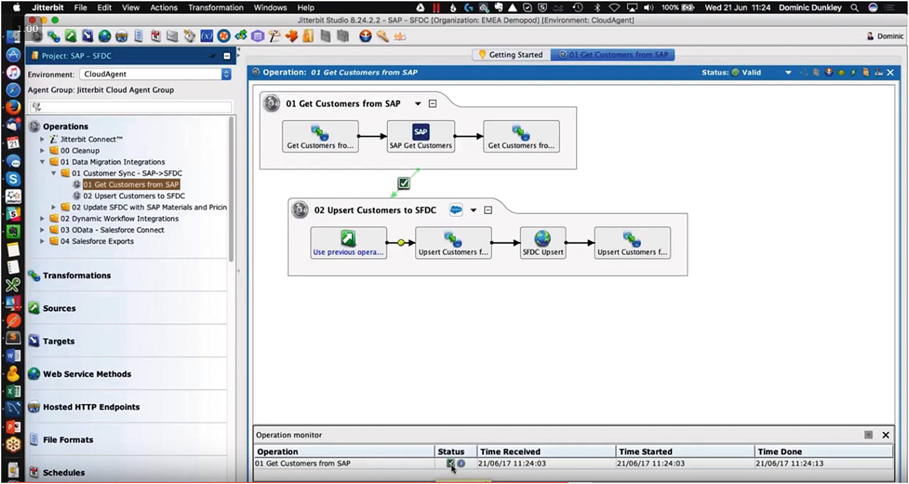The height and width of the screenshot is (484, 909).
Task: Click Upsert Customers response transformation node
Action: click(632, 243)
